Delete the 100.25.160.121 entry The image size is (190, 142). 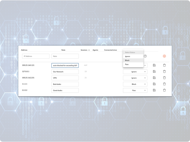(164, 65)
